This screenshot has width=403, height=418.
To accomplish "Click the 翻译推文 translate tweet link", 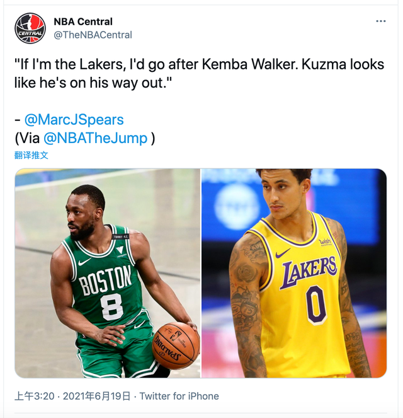I will click(x=31, y=155).
